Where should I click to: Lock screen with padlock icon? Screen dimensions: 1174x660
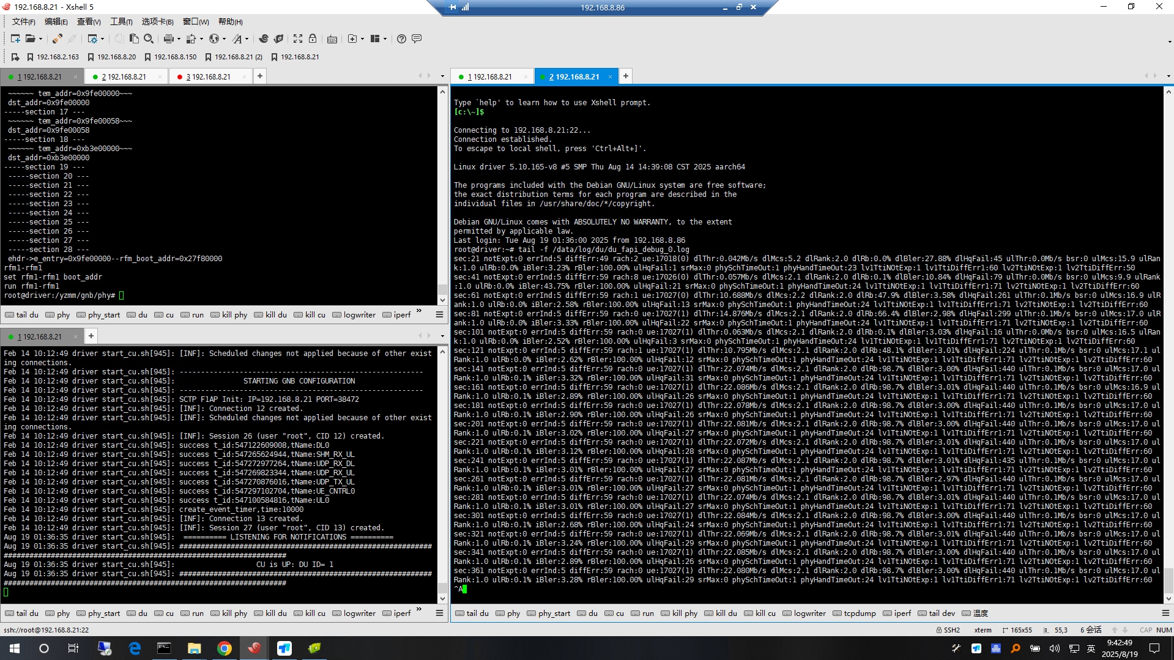point(313,39)
